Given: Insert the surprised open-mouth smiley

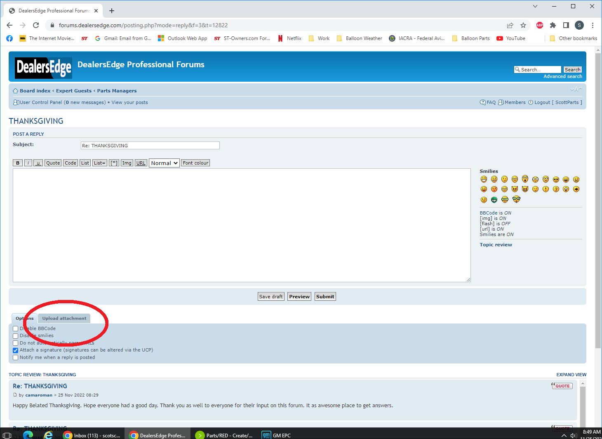Looking at the screenshot, I should click(x=525, y=179).
